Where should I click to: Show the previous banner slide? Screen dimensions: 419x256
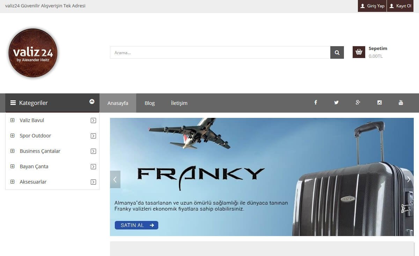115,179
